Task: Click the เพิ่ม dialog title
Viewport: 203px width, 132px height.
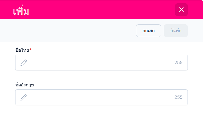Action: (21, 11)
